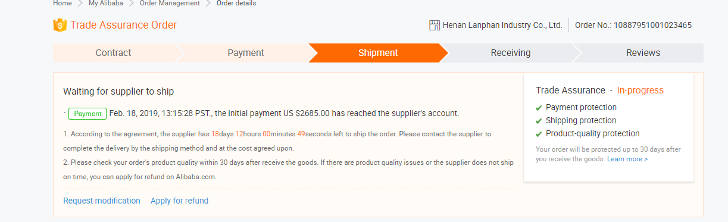The width and height of the screenshot is (728, 222).
Task: Select the Contract step tab
Action: pos(114,53)
